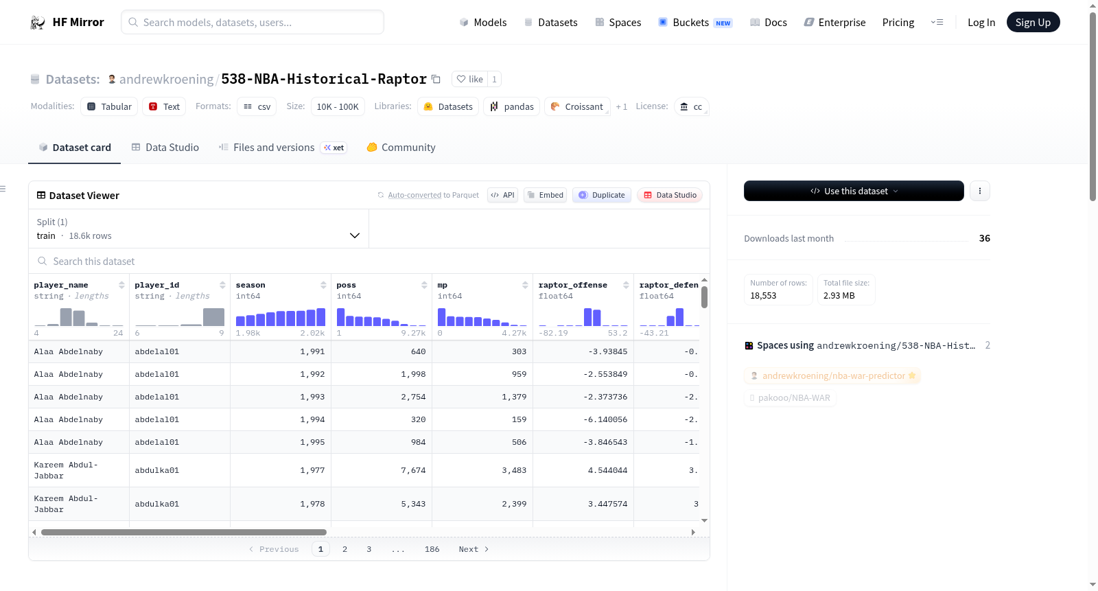Open the Buckets page
This screenshot has height=591, width=1098.
(695, 23)
